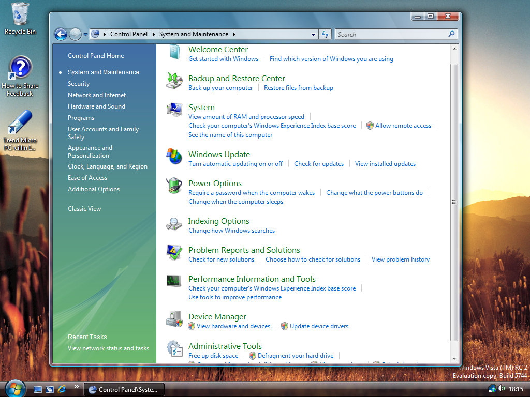The height and width of the screenshot is (397, 530).
Task: Select Network and Internet in sidebar
Action: click(x=97, y=95)
